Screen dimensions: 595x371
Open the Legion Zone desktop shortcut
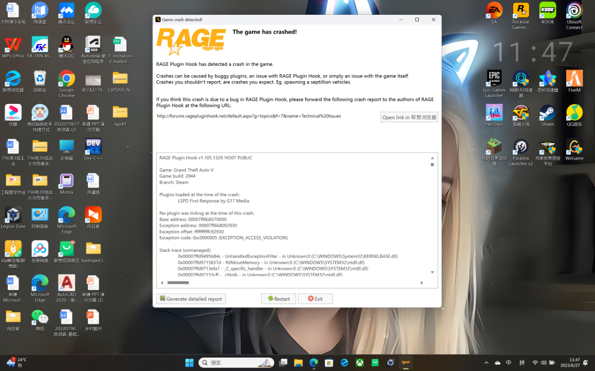tap(13, 218)
